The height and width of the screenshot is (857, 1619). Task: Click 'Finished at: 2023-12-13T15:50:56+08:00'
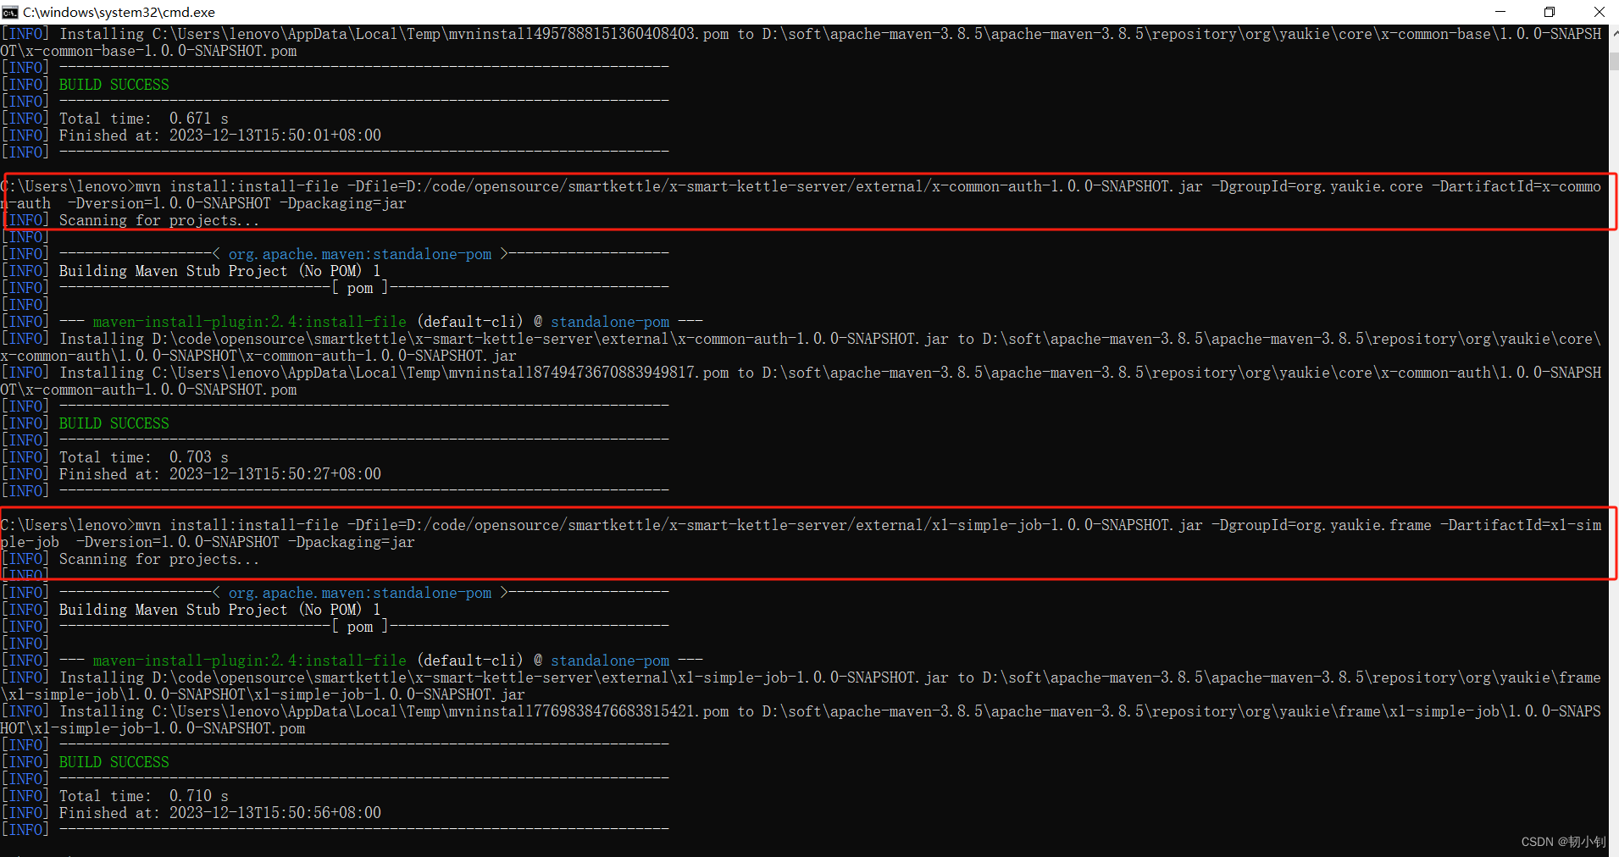tap(220, 813)
